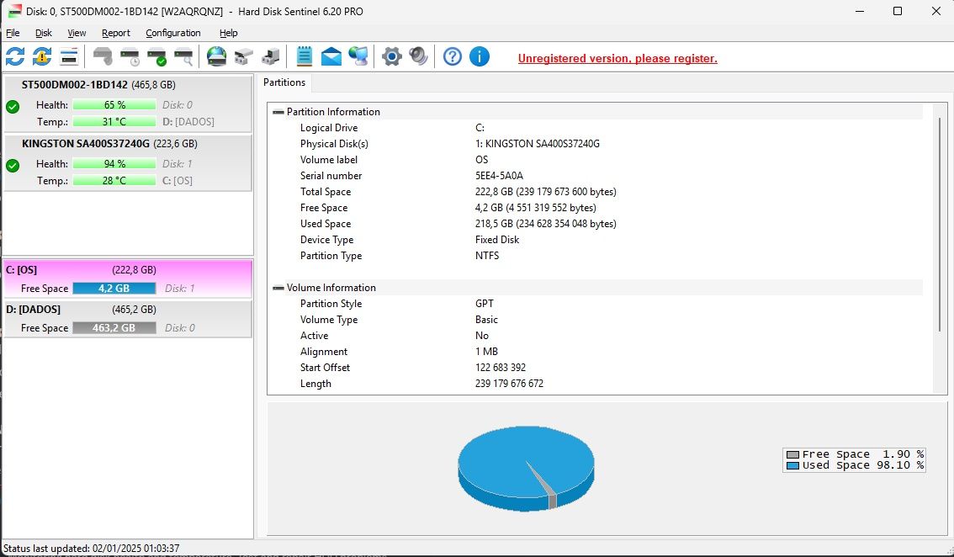954x557 pixels.
Task: Click the Hard Disk Sentinel title bar icon
Action: coord(14,12)
